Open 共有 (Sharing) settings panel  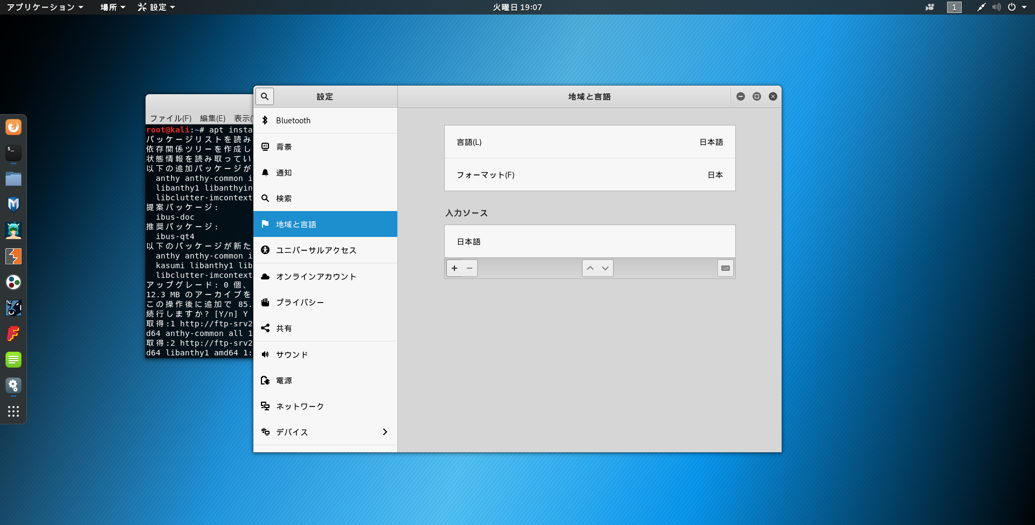[x=325, y=328]
